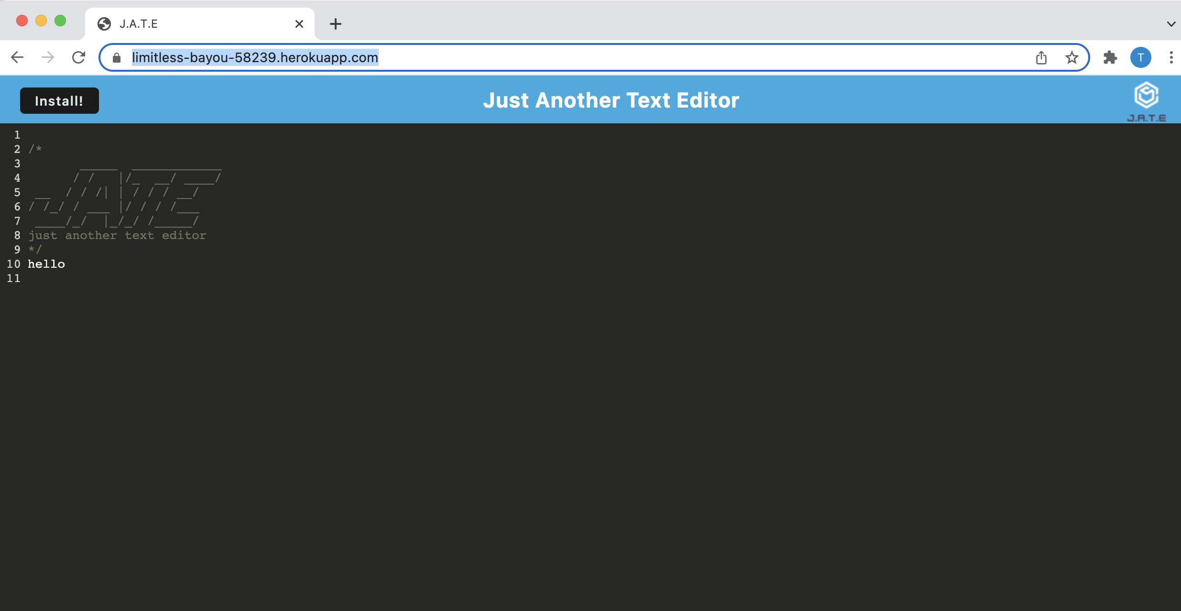
Task: Click line number 10 in the editor gutter
Action: (14, 263)
